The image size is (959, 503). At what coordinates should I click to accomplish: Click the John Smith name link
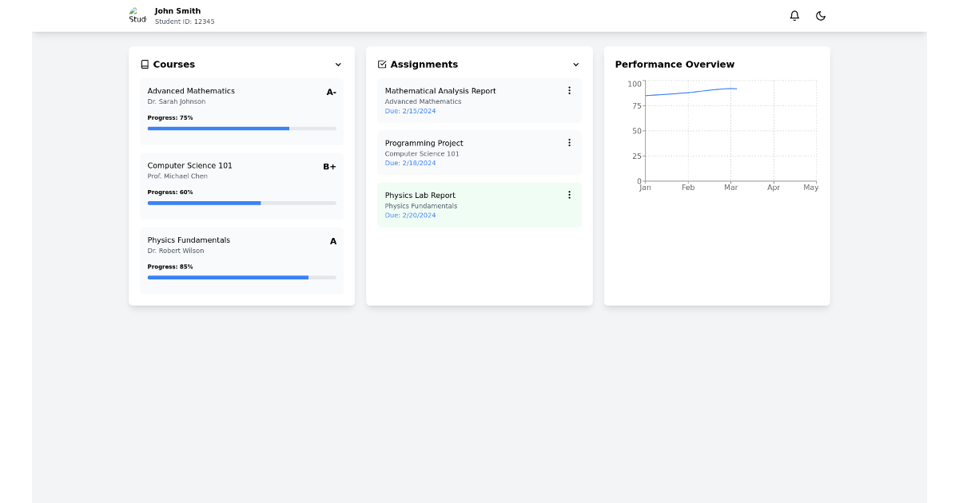click(x=179, y=10)
